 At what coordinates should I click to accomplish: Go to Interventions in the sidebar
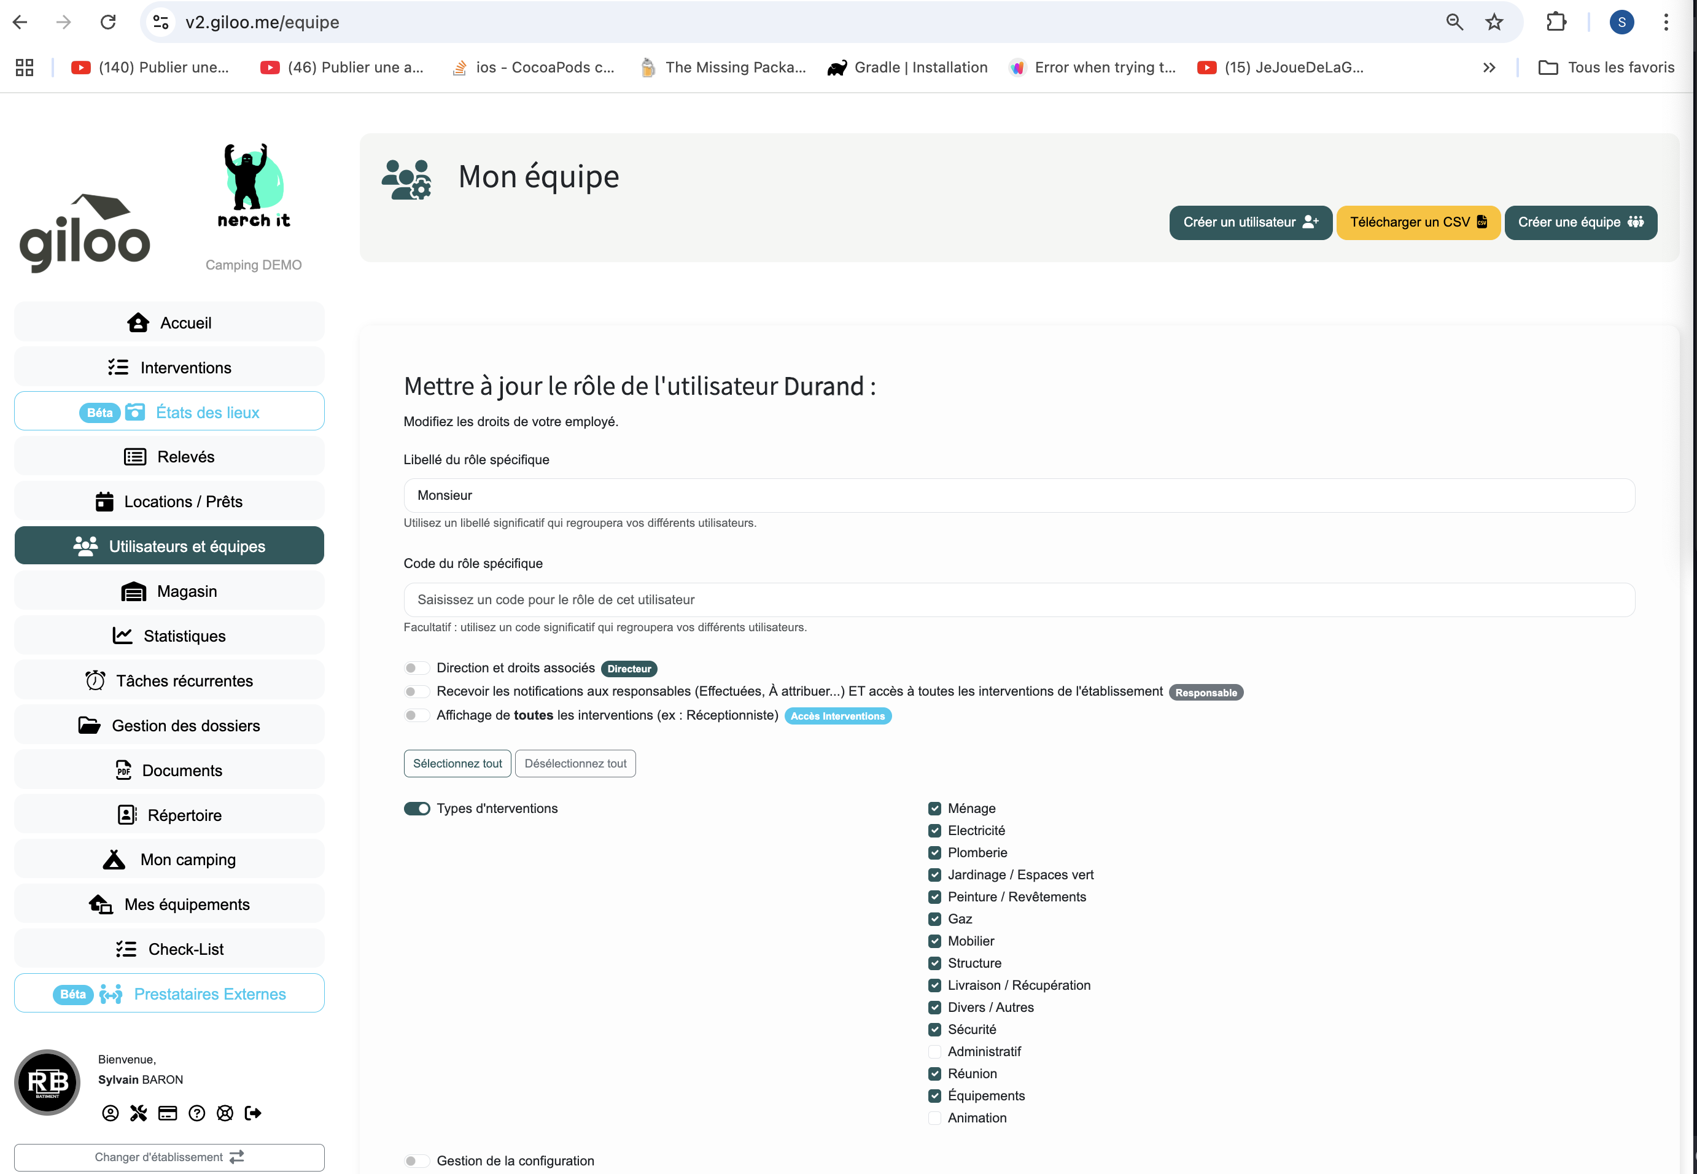[169, 367]
